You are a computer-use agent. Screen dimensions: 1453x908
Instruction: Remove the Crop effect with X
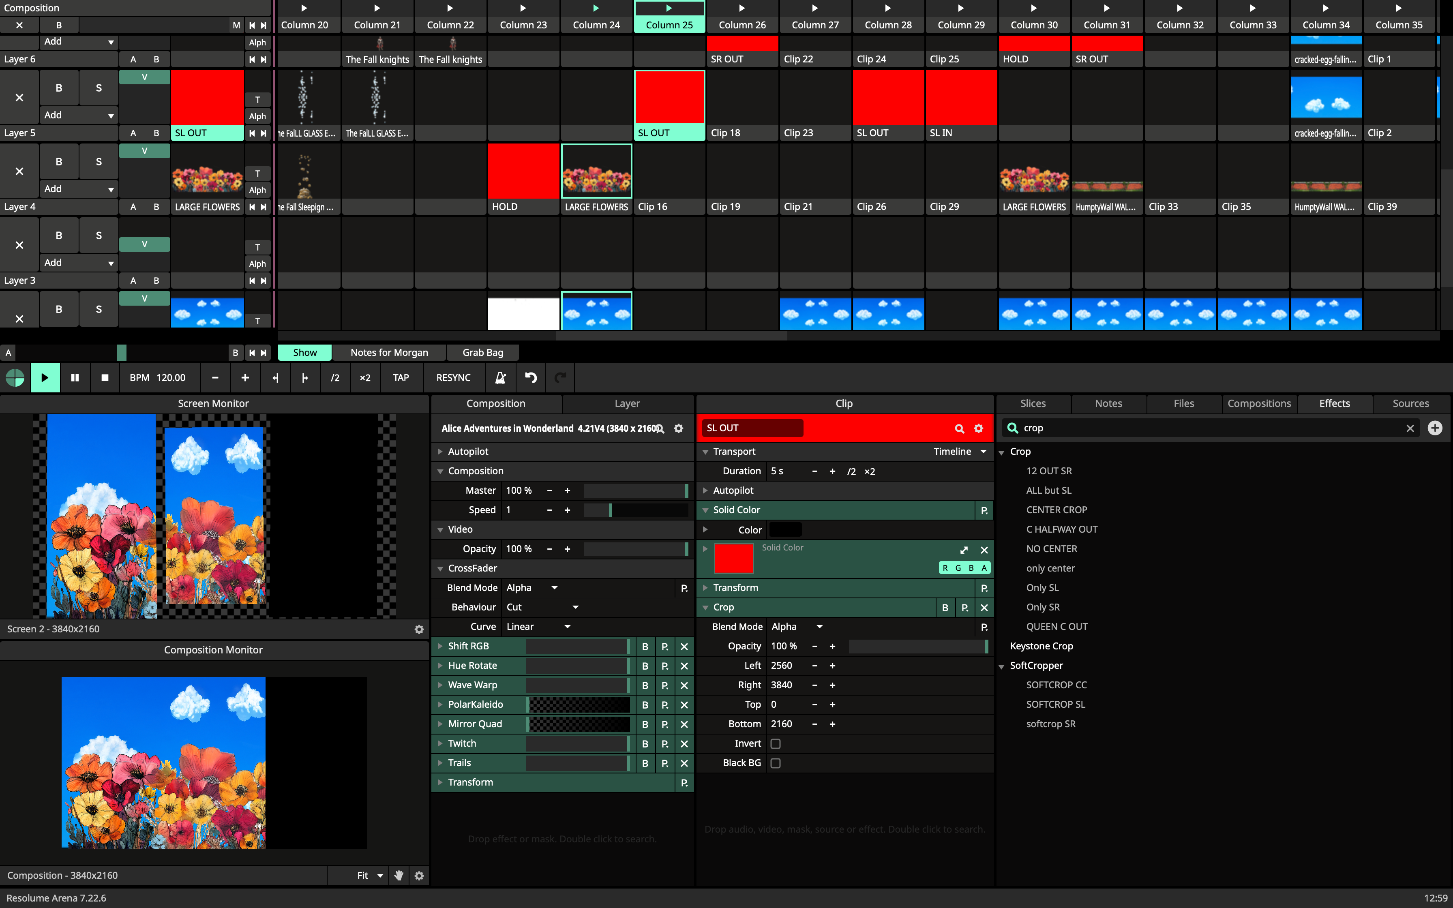(x=984, y=607)
